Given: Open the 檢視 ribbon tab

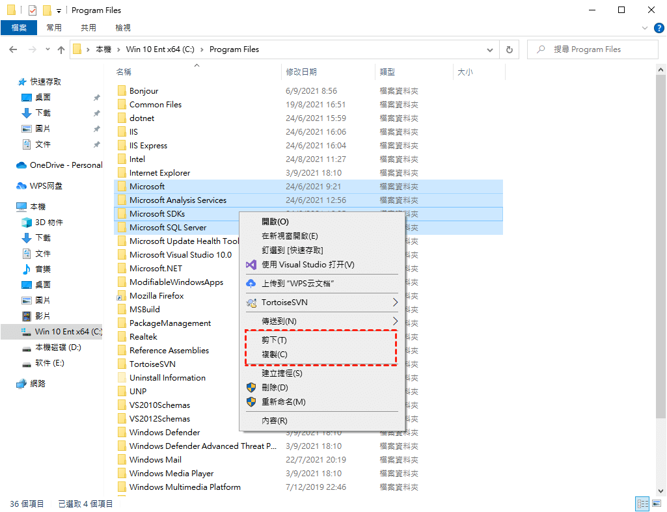Looking at the screenshot, I should pyautogui.click(x=123, y=27).
